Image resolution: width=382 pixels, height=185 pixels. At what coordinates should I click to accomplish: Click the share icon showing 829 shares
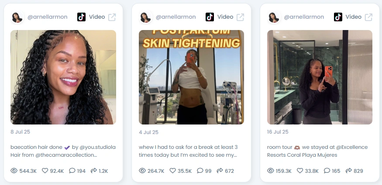pos(349,171)
